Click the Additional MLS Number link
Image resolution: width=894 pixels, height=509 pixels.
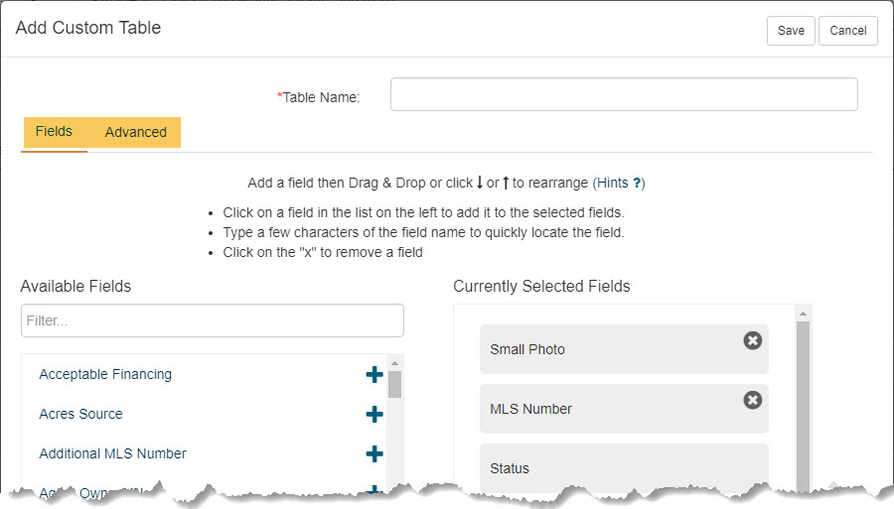point(113,453)
